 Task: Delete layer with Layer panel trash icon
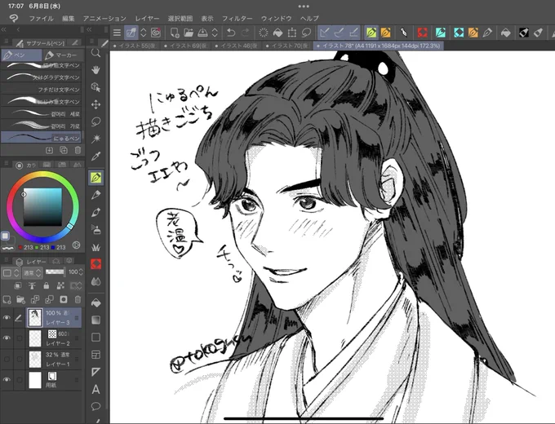coord(78,300)
